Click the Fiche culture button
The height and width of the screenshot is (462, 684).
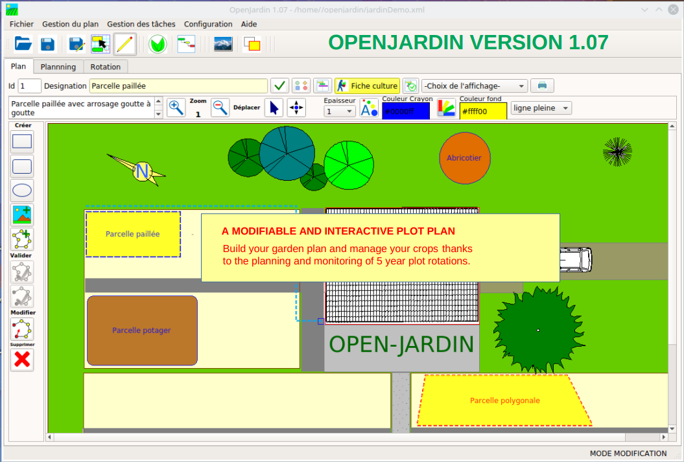pyautogui.click(x=367, y=86)
